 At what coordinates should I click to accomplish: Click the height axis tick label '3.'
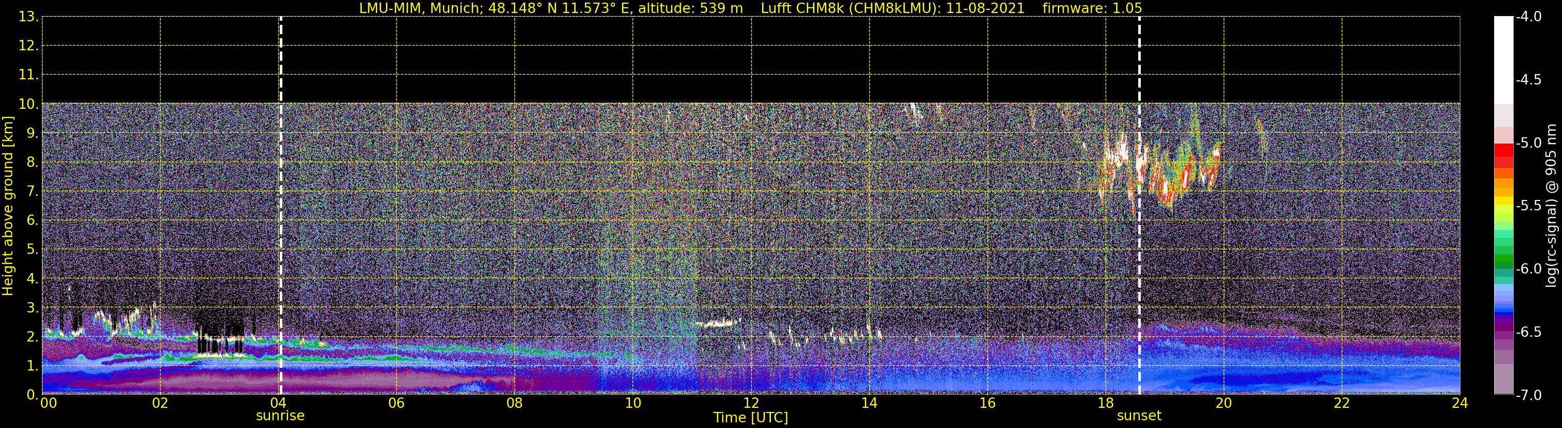(x=33, y=308)
